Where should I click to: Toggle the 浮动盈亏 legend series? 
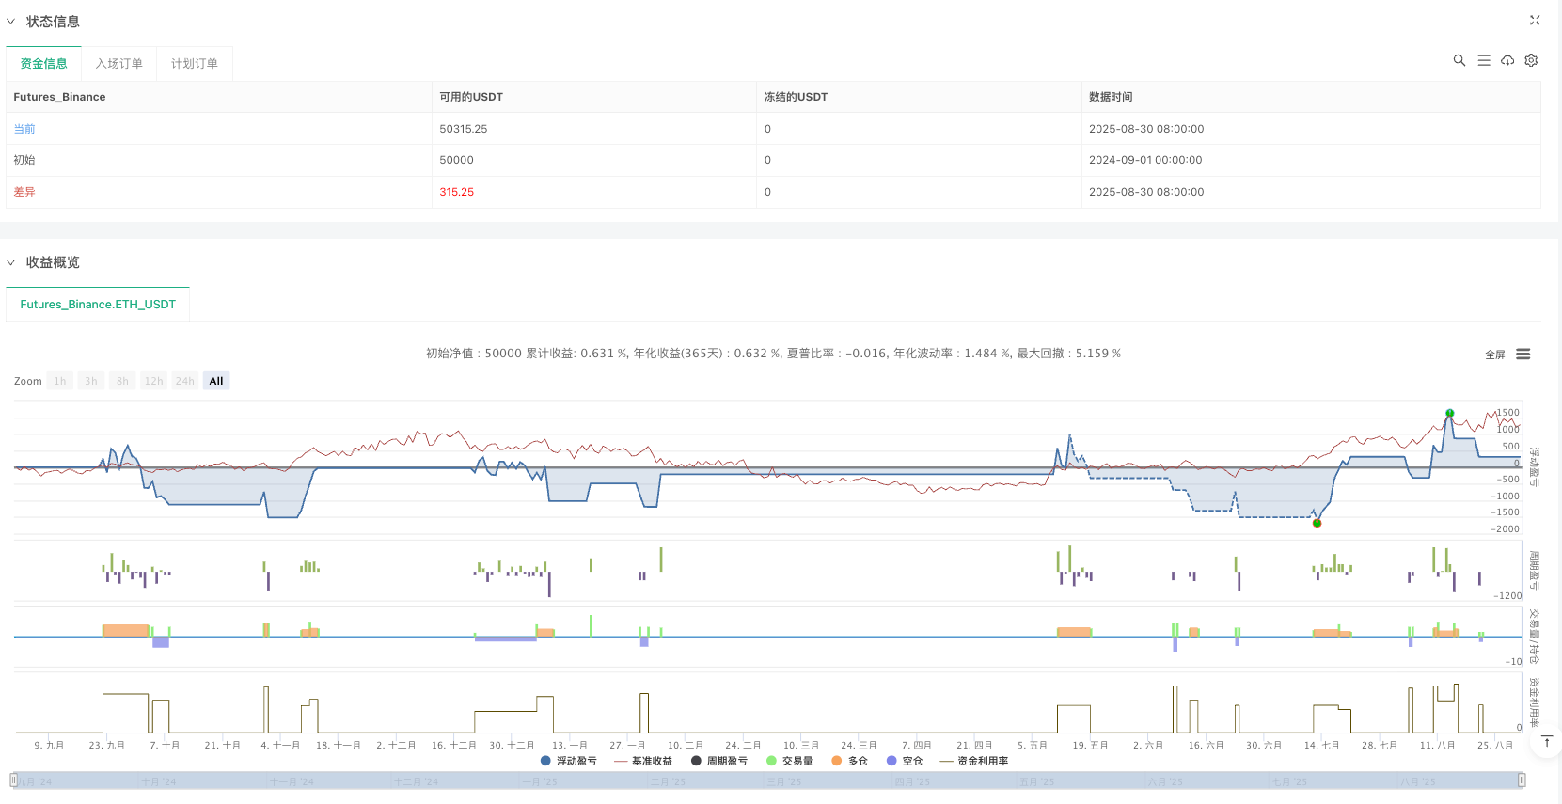[568, 761]
